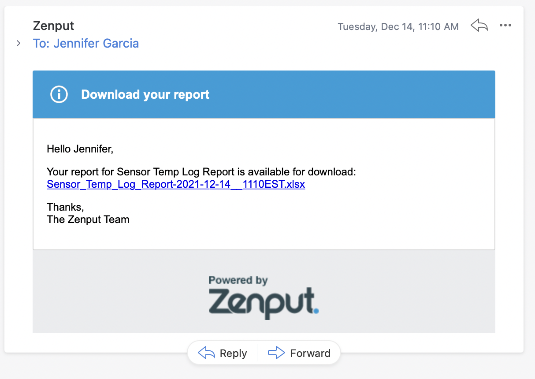Click the Reply button at bottom
This screenshot has height=379, width=535.
[223, 353]
